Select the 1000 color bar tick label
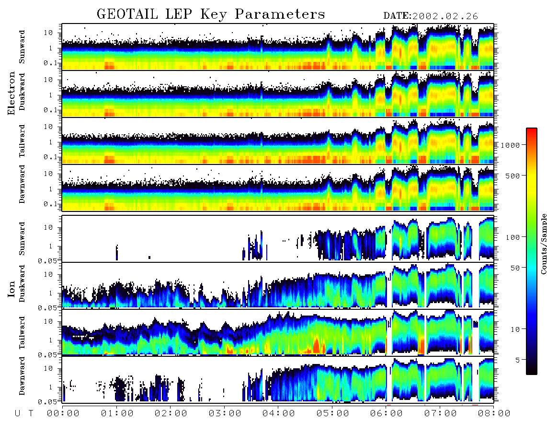Viewport: 547px width, 422px height. click(510, 145)
